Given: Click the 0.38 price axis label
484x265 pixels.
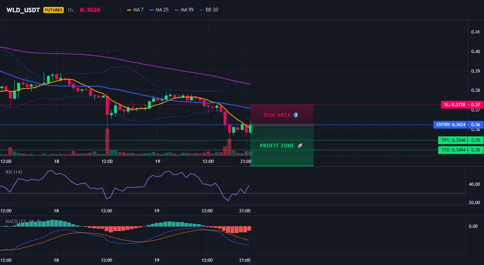Looking at the screenshot, I should pyautogui.click(x=475, y=90).
